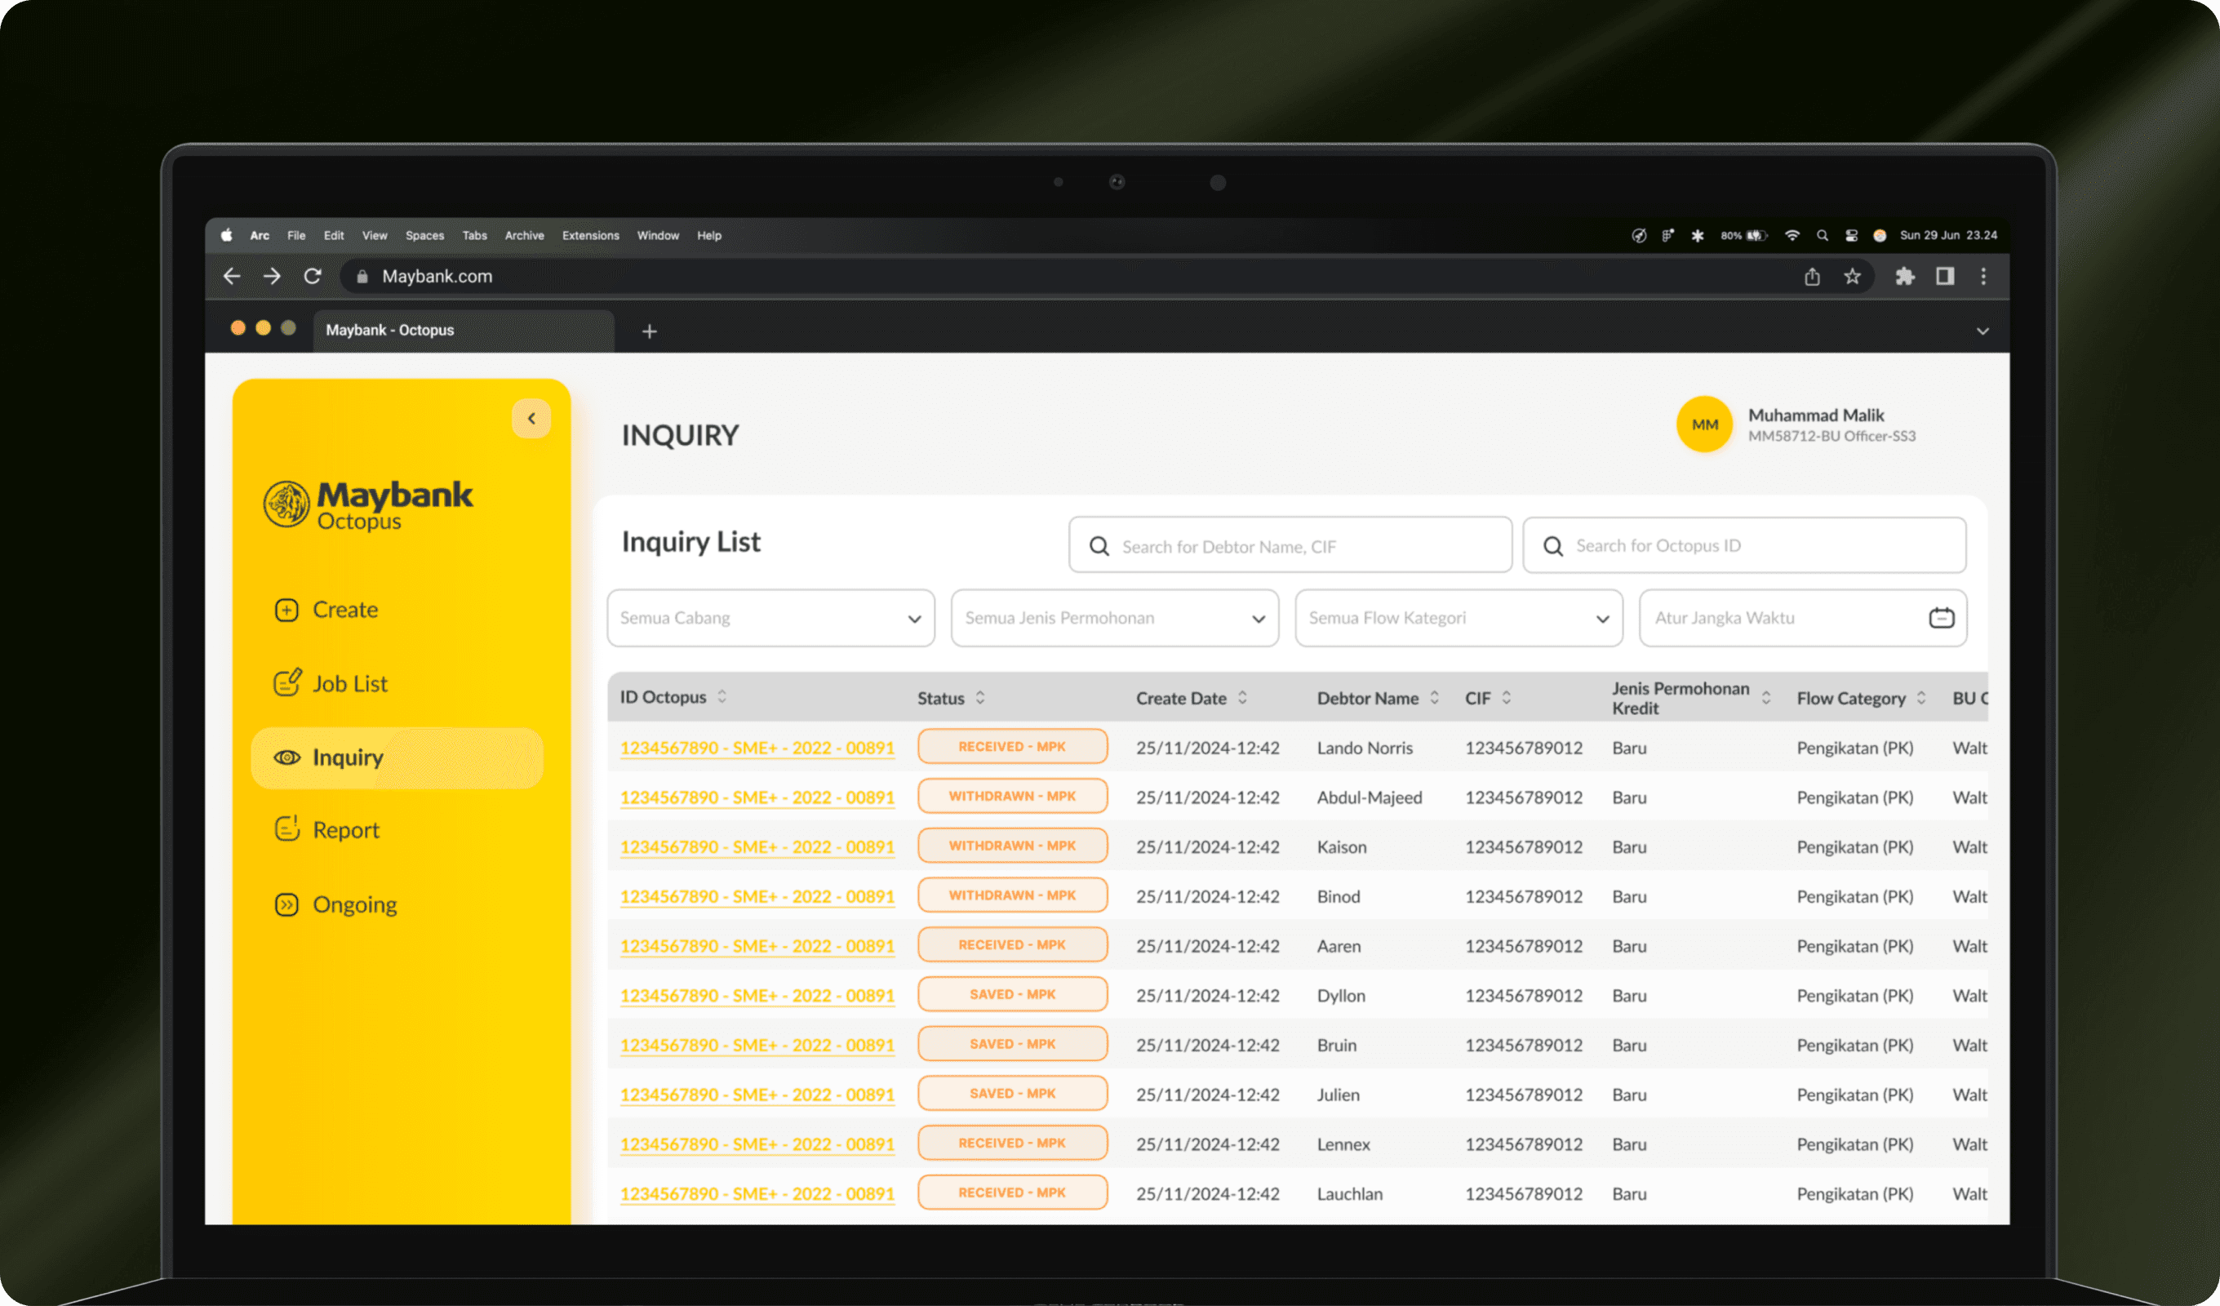Click the calendar icon in date range field
This screenshot has width=2220, height=1306.
click(1941, 618)
